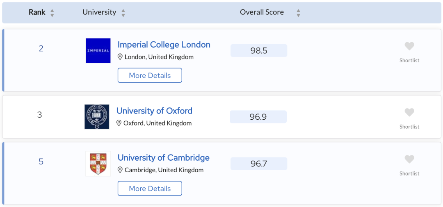Shortlist University of Cambridge with heart
The height and width of the screenshot is (207, 443).
409,159
